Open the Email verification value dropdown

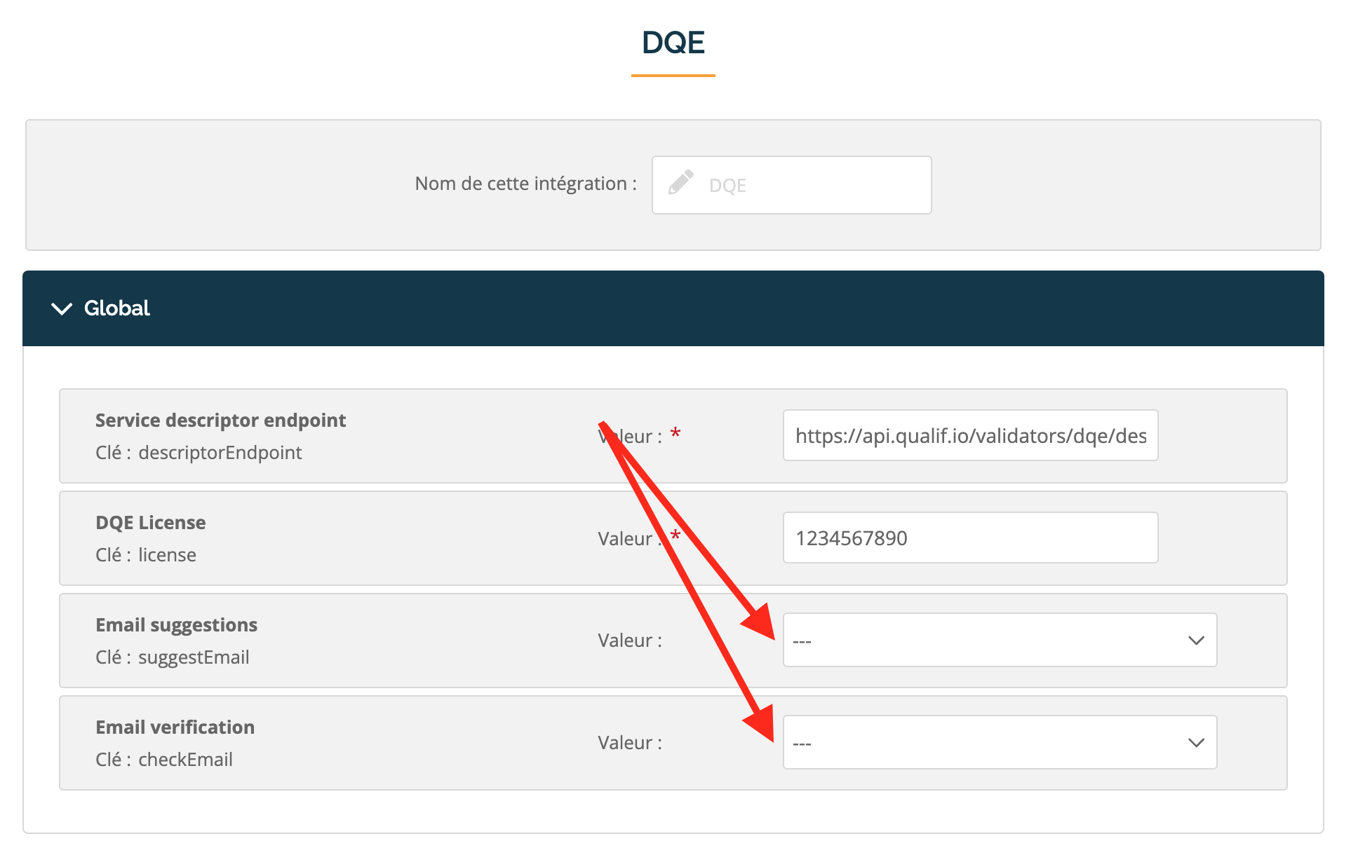[x=1000, y=742]
